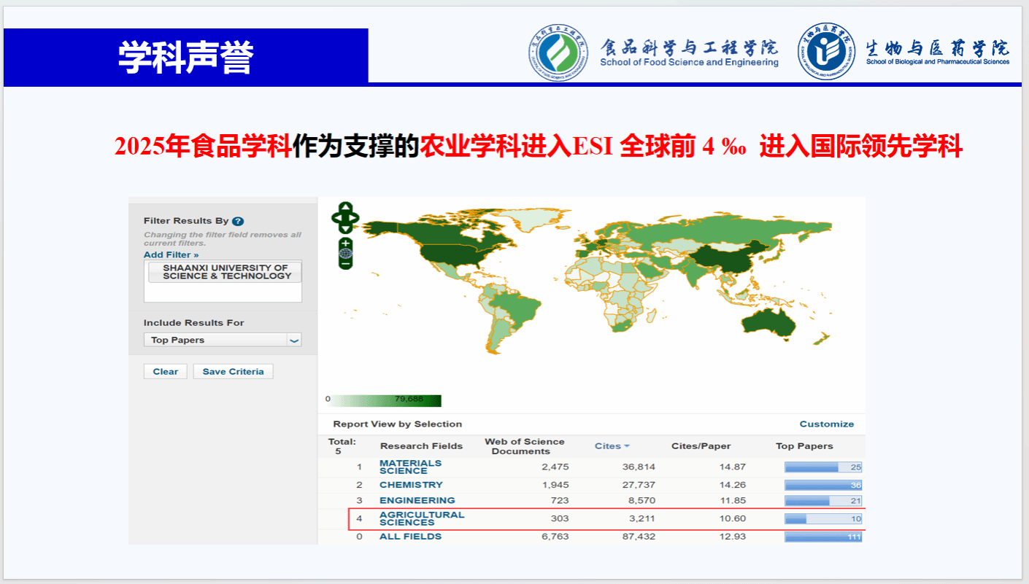Viewport: 1029px width, 584px height.
Task: Open the CHEMISTRY research field link
Action: (x=411, y=485)
